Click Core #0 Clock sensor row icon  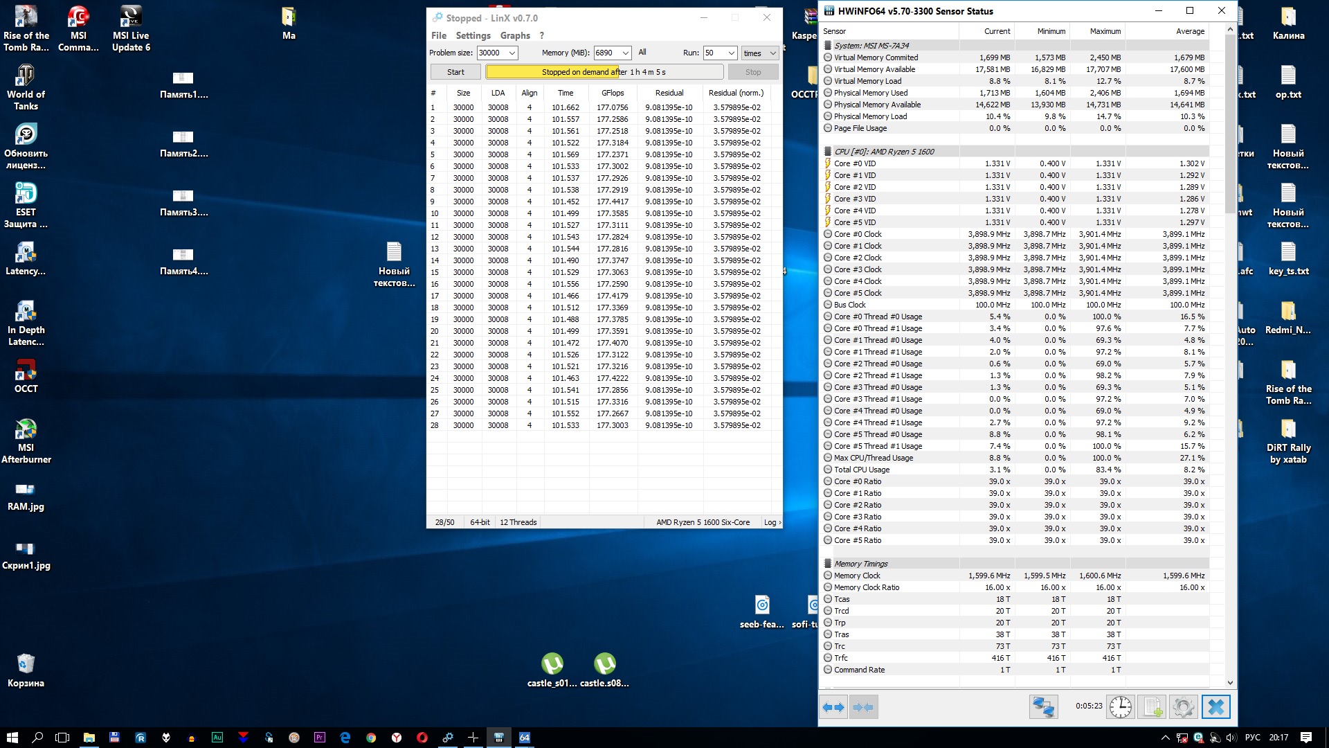tap(828, 234)
